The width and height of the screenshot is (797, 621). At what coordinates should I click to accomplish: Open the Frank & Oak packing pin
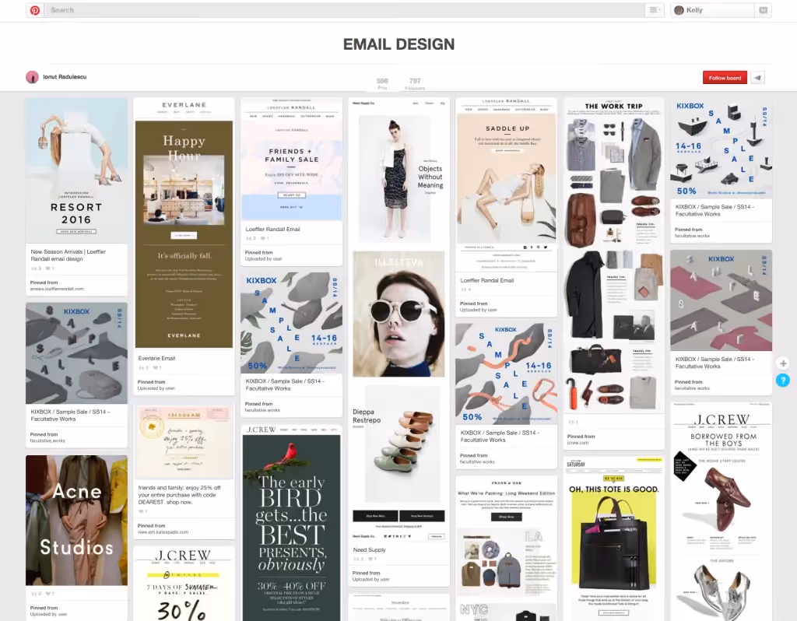[506, 548]
